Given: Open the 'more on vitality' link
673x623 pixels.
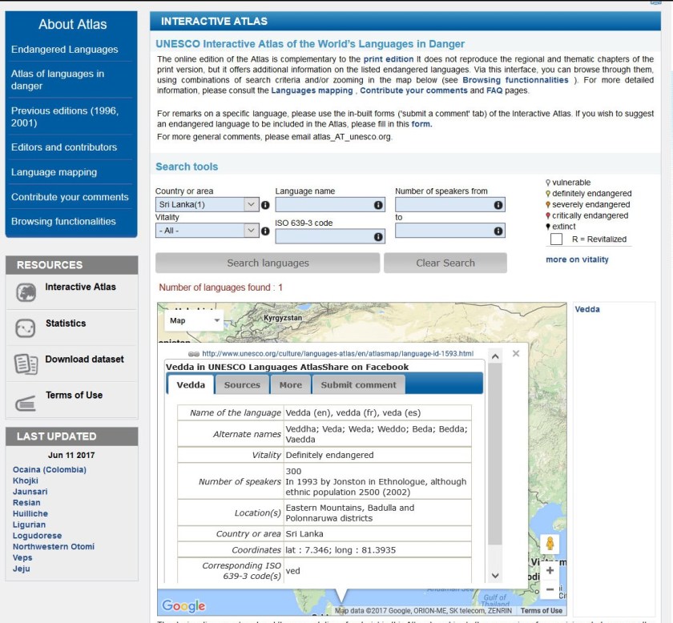Looking at the screenshot, I should (x=577, y=259).
